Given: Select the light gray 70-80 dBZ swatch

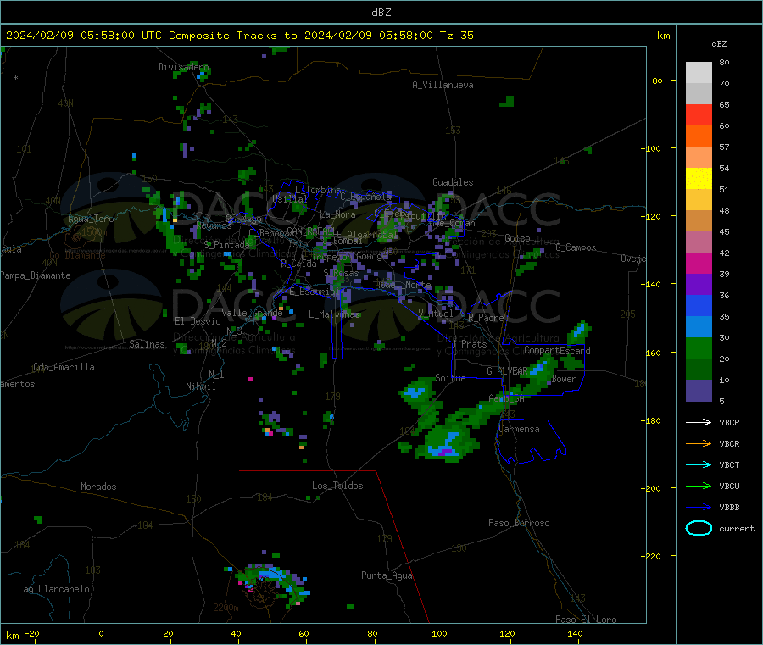Looking at the screenshot, I should coord(699,73).
